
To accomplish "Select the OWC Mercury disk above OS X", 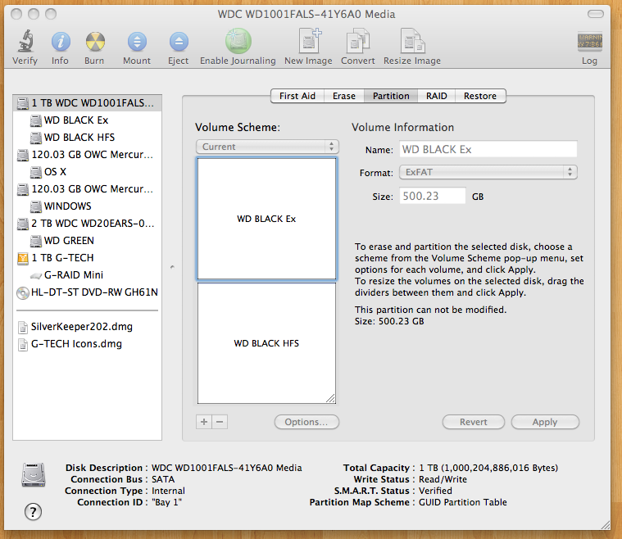I will (x=87, y=154).
